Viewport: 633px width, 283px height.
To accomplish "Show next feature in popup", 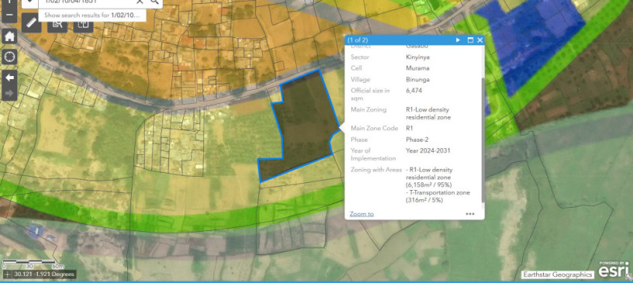I will (458, 40).
